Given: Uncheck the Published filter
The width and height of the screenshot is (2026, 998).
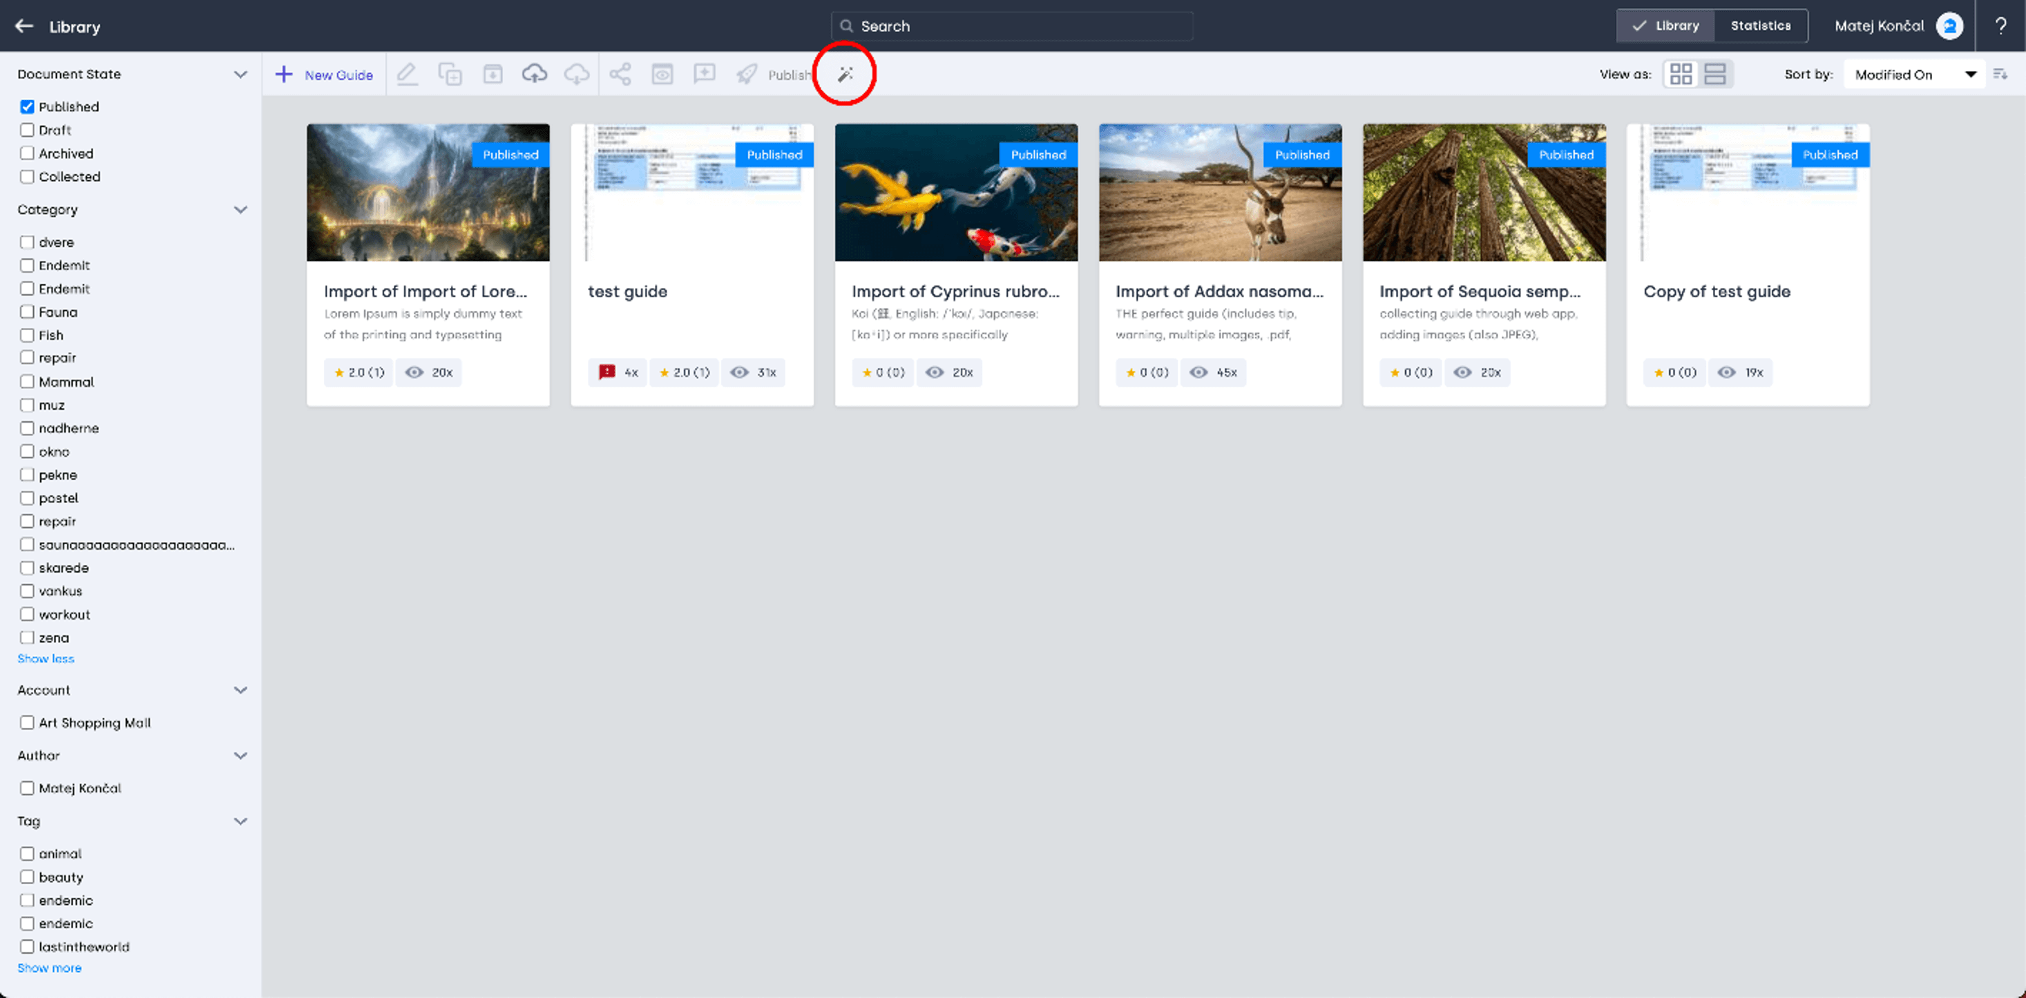Looking at the screenshot, I should tap(28, 106).
